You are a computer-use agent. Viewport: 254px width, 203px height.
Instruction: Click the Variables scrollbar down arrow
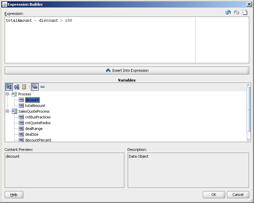click(x=249, y=140)
